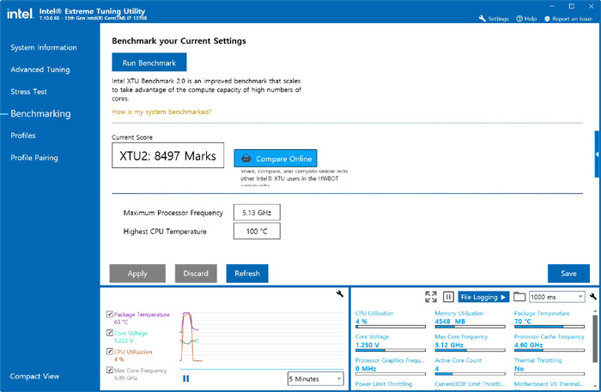
Task: Open 'How is my system benchmarked?' link
Action: coord(161,112)
